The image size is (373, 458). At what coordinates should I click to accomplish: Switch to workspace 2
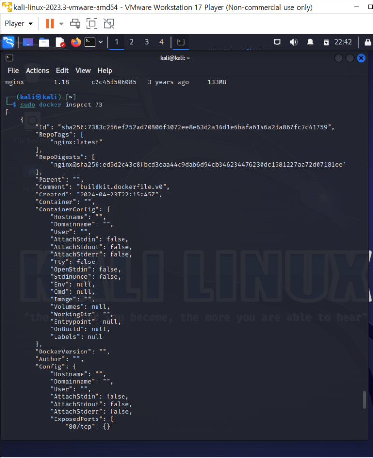click(x=131, y=42)
